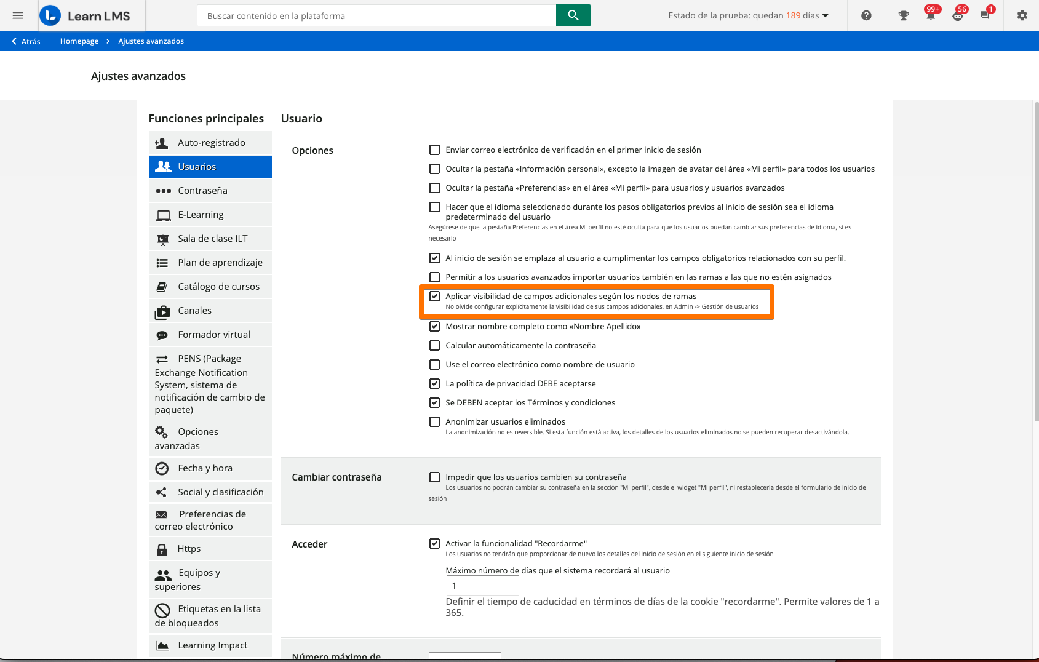1039x662 pixels.
Task: Click the Fecha y hora clock icon
Action: pos(162,468)
